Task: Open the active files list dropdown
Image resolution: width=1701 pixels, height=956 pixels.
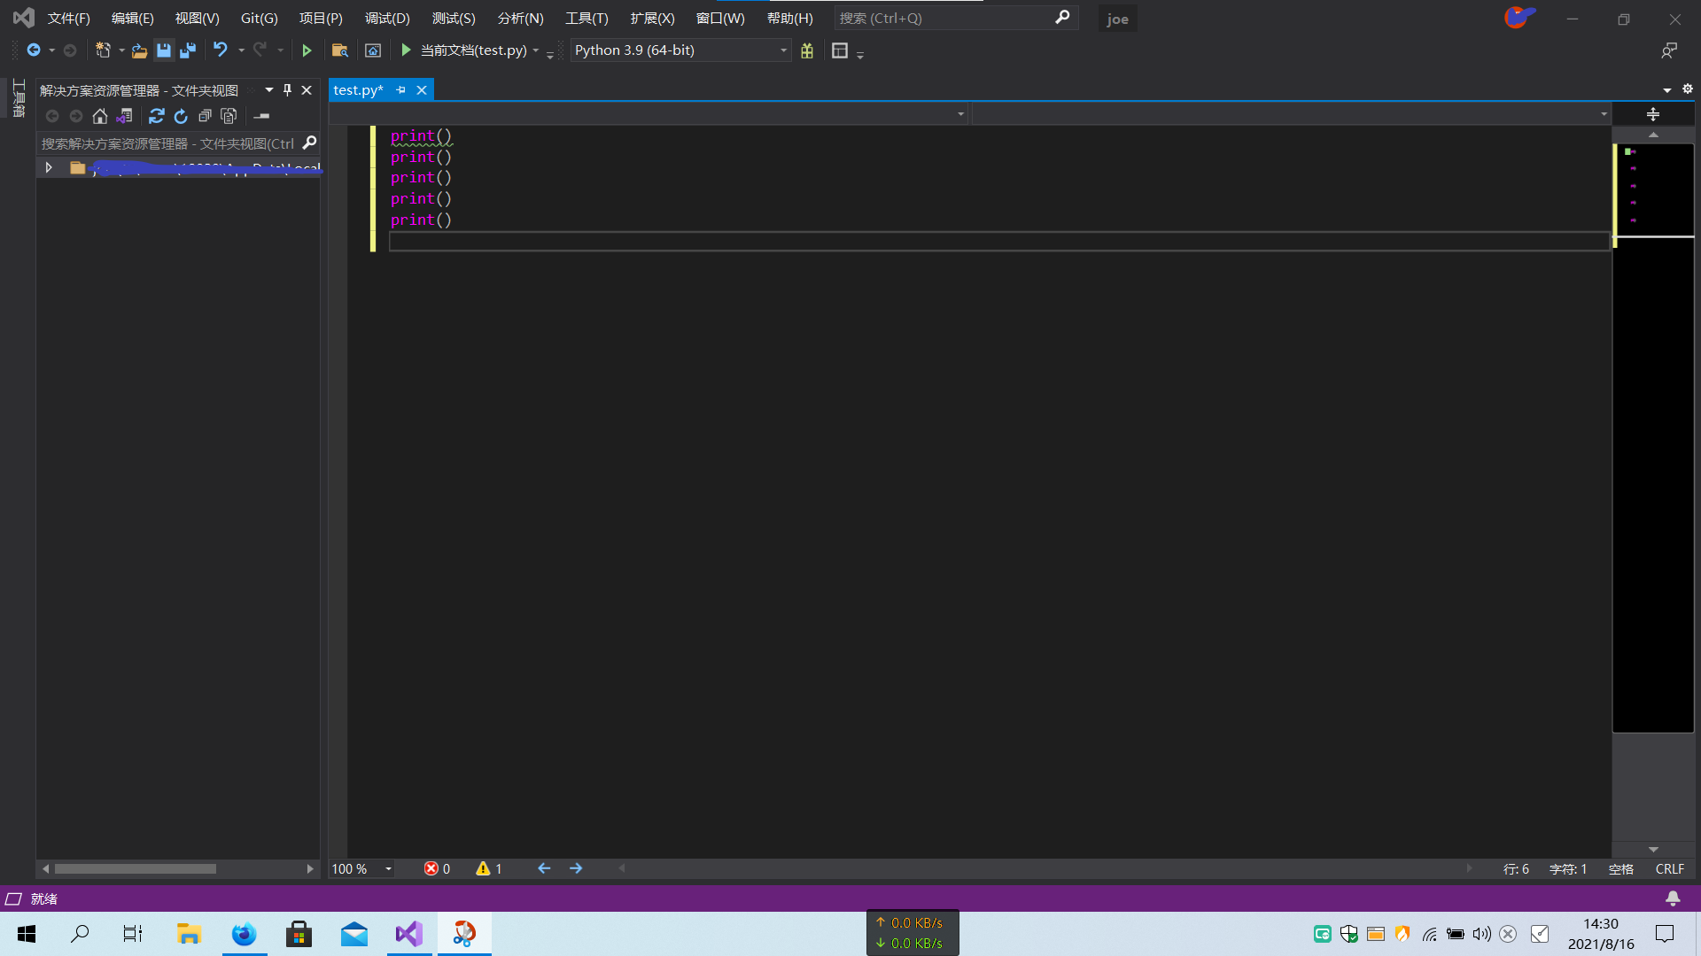Action: (1667, 90)
